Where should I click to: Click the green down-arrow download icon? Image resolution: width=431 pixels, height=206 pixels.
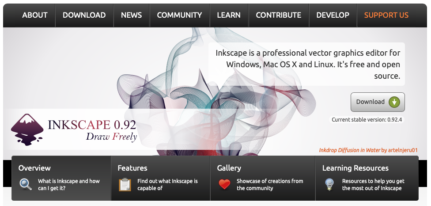[x=394, y=102]
